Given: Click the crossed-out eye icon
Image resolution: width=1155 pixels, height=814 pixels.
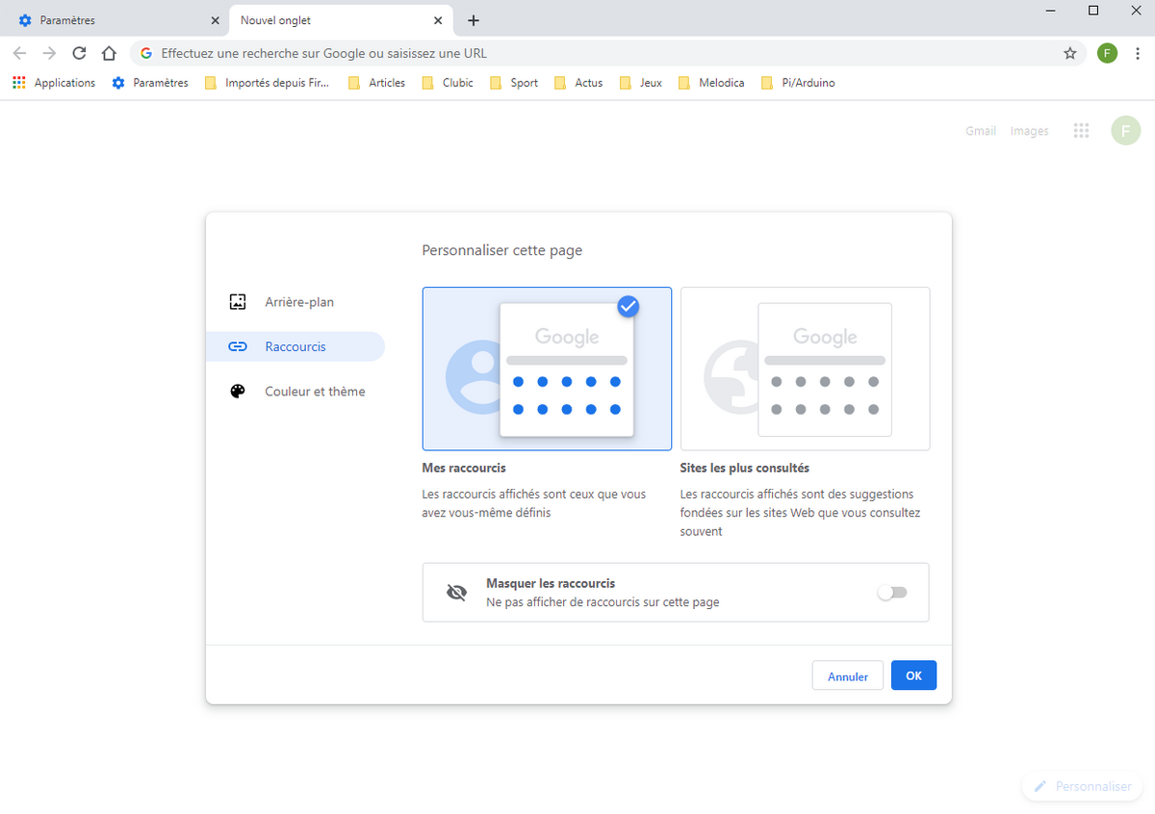Looking at the screenshot, I should (x=457, y=593).
